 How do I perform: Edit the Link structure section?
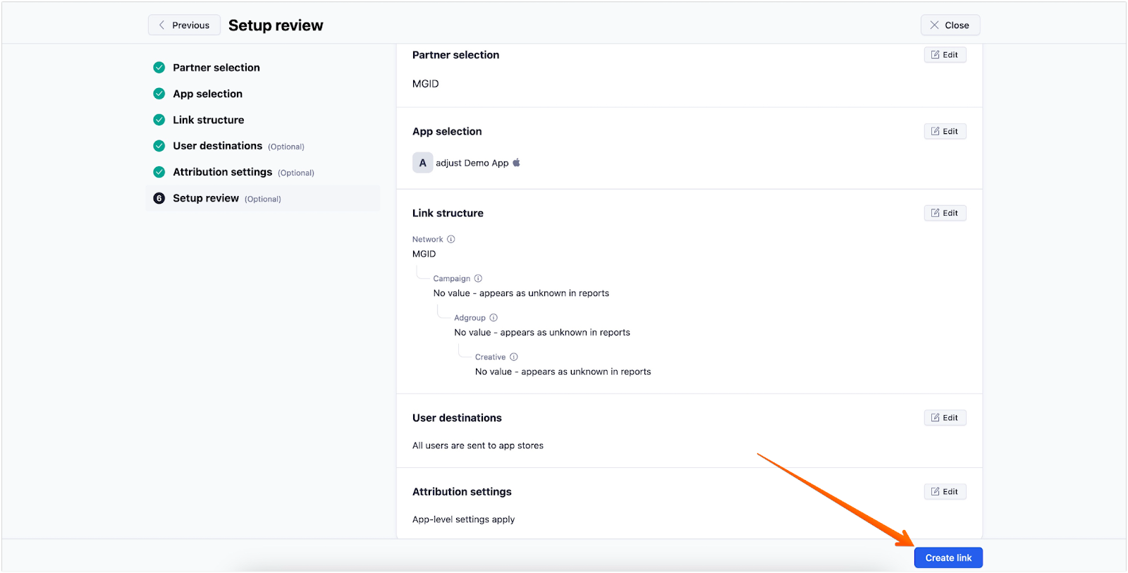click(945, 214)
